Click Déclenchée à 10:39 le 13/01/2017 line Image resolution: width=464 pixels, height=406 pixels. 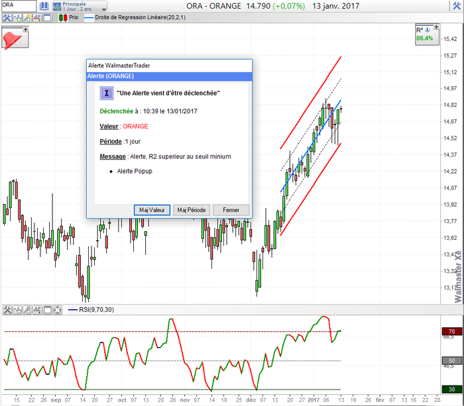click(148, 111)
